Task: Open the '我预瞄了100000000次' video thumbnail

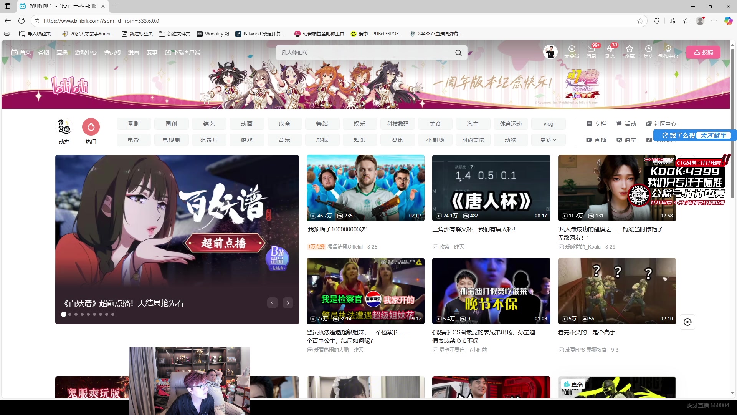Action: coord(365,188)
